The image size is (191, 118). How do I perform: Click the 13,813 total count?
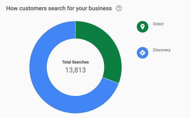tap(76, 70)
